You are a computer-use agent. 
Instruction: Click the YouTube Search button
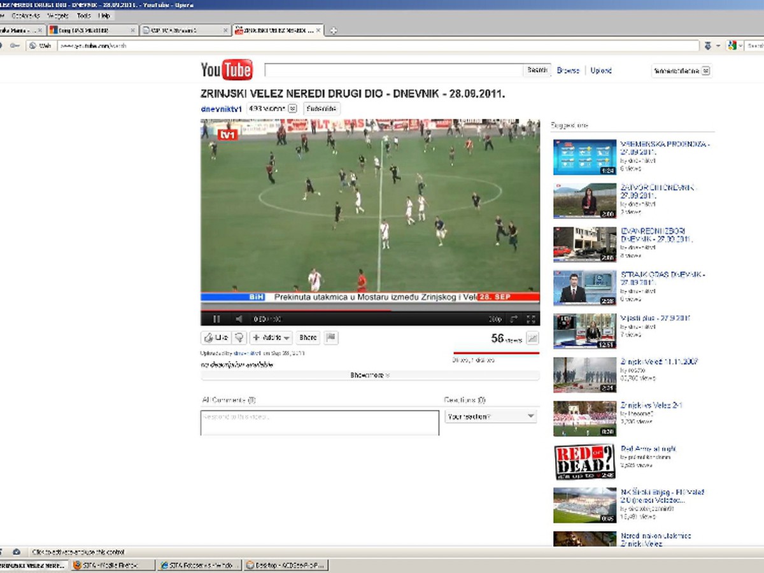pos(537,70)
